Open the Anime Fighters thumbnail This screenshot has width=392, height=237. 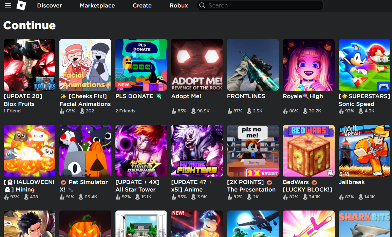pos(197,151)
